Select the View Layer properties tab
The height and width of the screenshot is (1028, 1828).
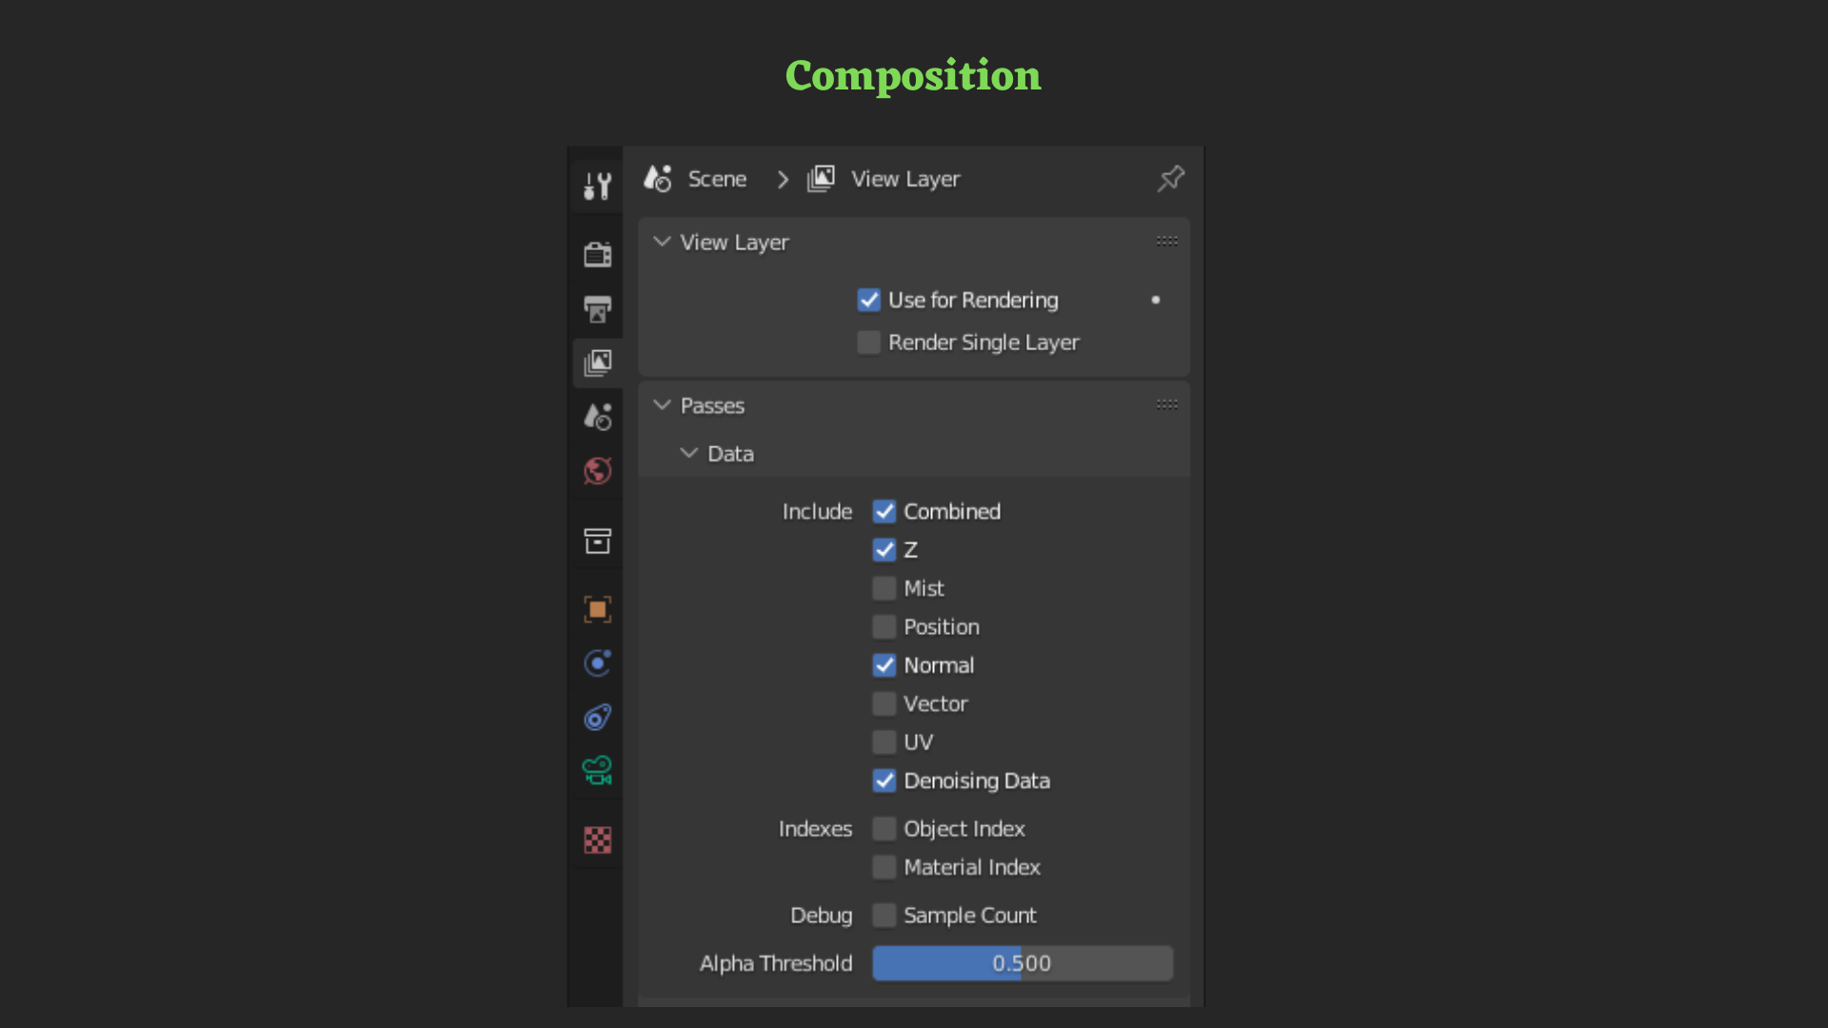point(597,363)
